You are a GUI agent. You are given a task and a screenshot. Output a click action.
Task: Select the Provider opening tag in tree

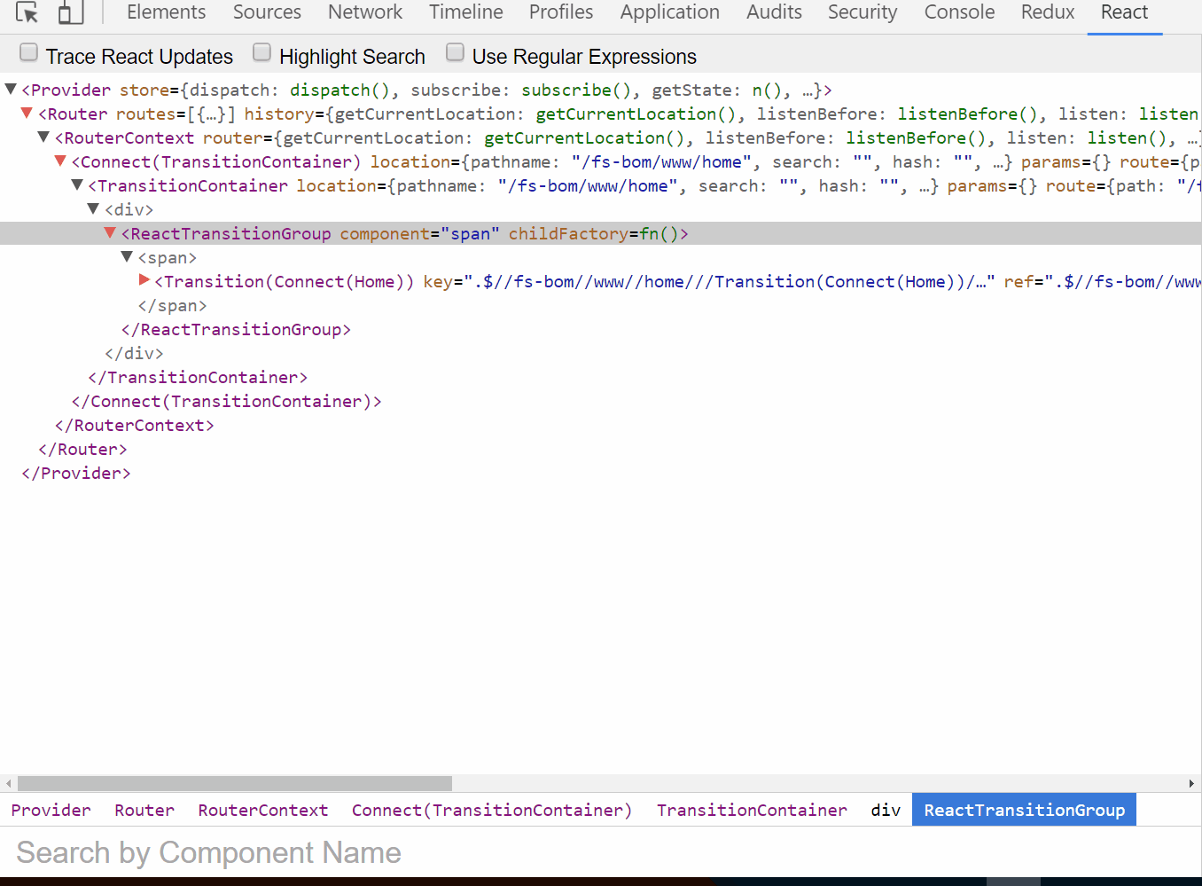click(x=426, y=90)
